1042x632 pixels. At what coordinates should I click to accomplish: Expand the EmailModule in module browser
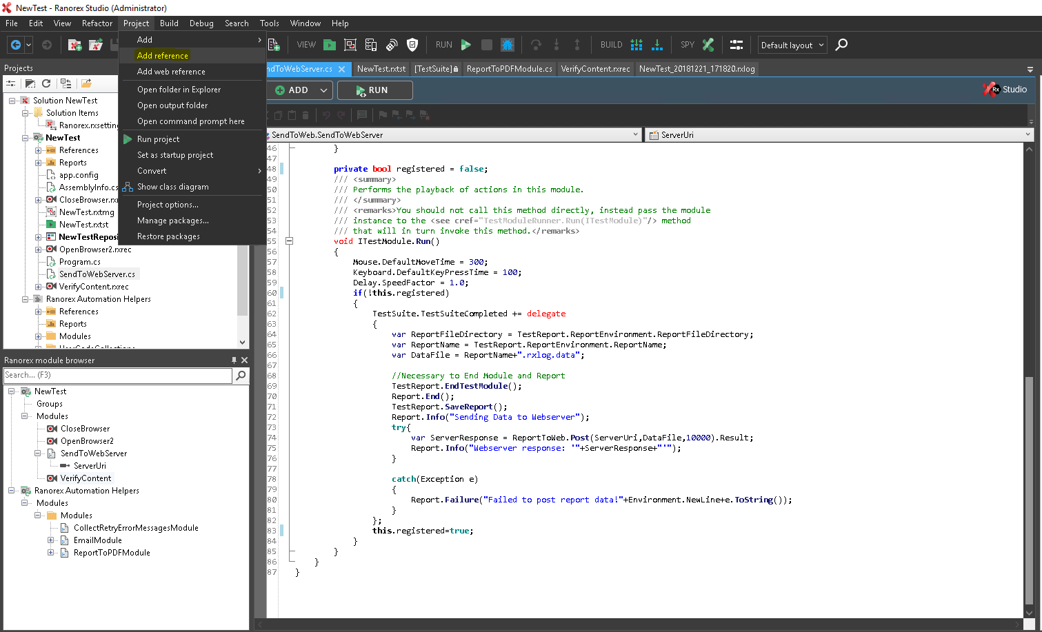(50, 540)
